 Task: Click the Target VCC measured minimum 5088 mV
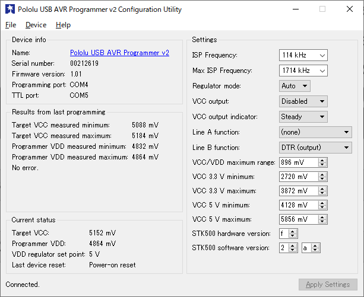pos(145,125)
